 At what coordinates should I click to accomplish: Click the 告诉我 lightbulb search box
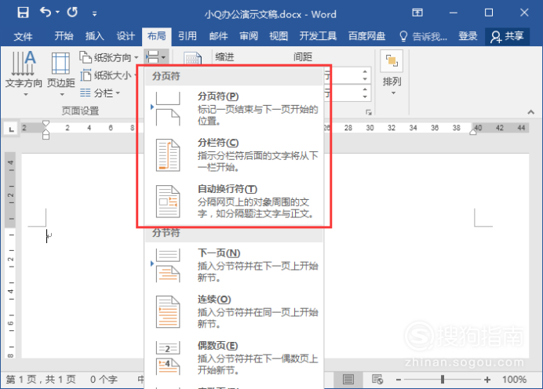click(x=423, y=36)
